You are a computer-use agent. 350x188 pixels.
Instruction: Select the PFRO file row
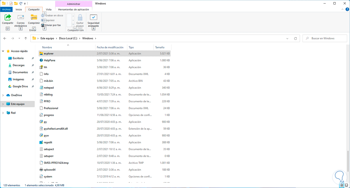pyautogui.click(x=105, y=101)
